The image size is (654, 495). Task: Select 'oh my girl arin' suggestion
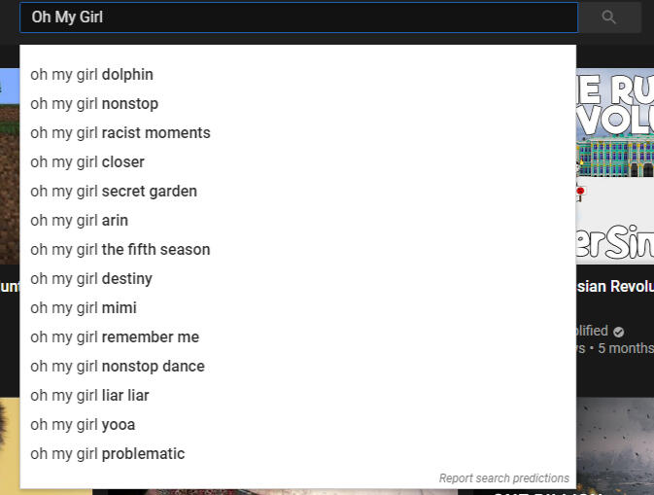80,221
